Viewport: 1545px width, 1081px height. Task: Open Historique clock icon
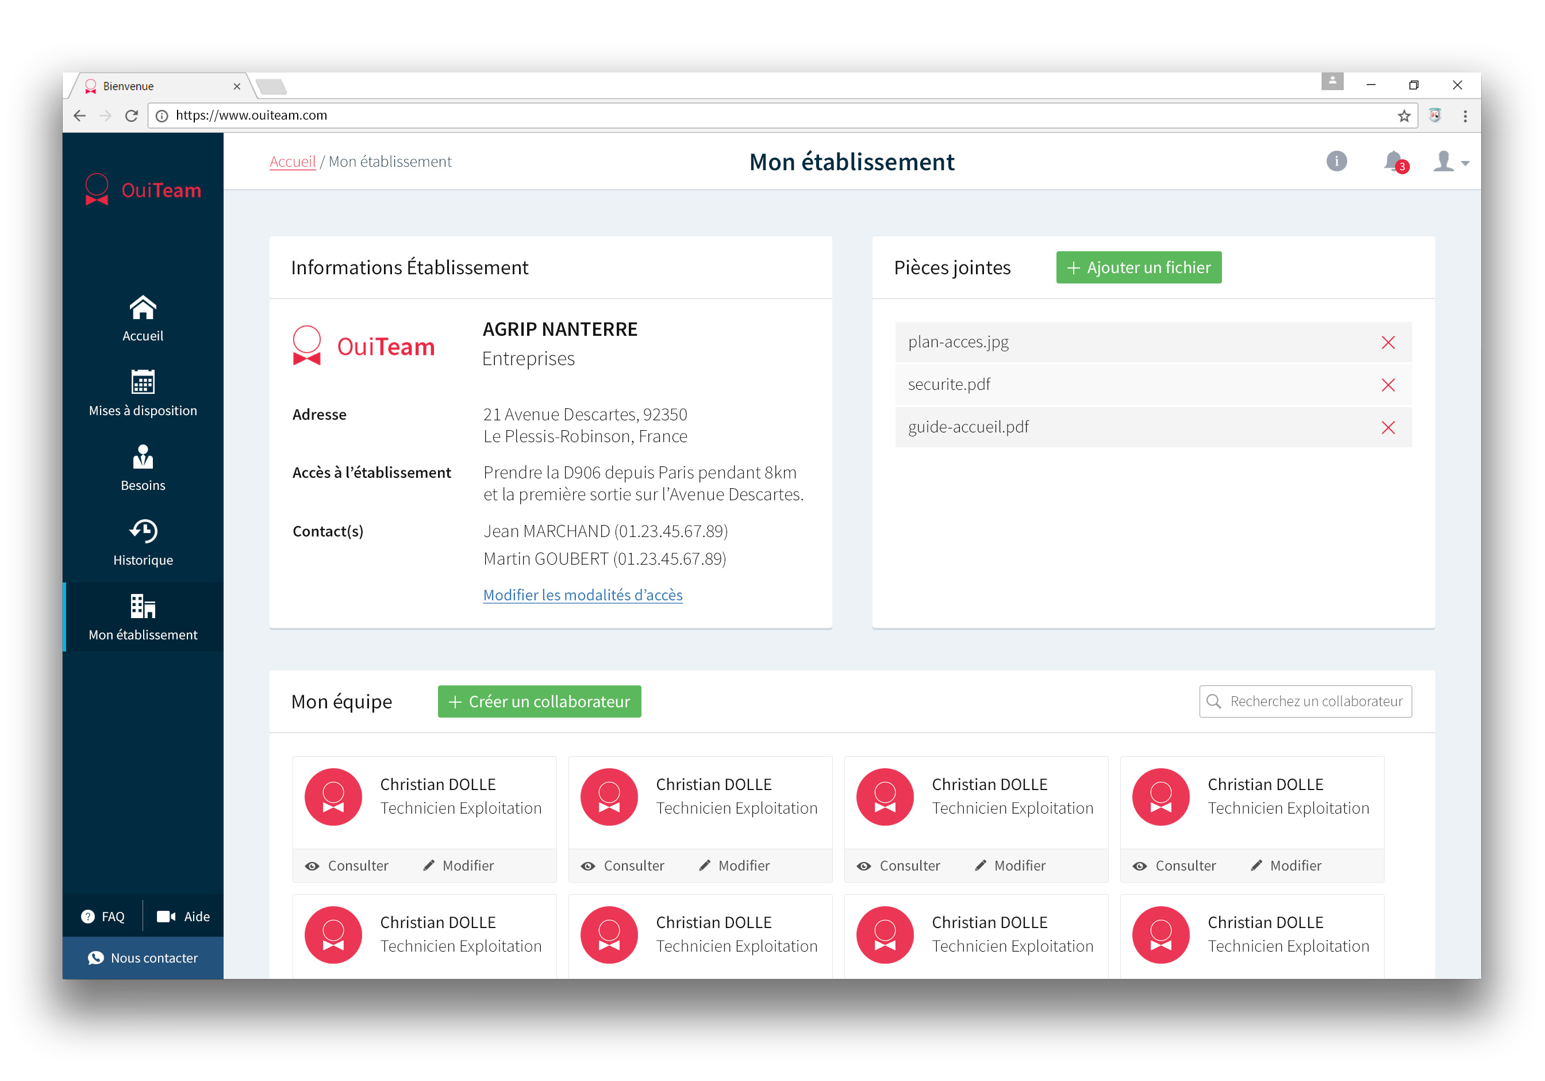pyautogui.click(x=143, y=531)
